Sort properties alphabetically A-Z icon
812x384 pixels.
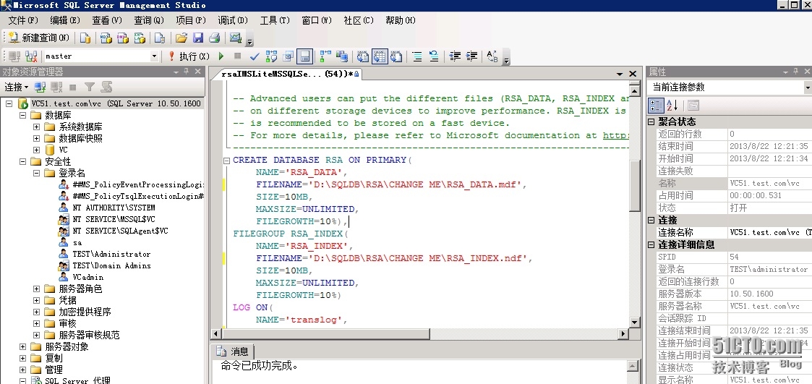tap(672, 105)
